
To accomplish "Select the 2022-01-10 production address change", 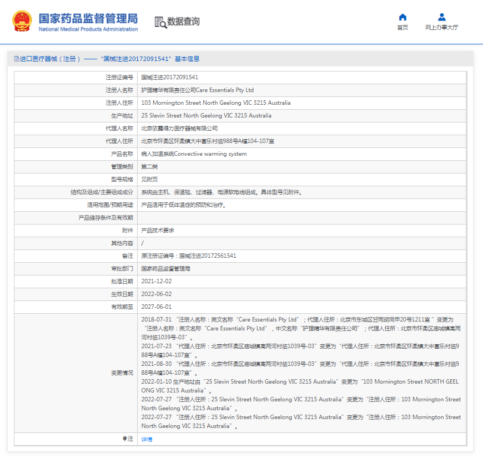I will pos(300,386).
